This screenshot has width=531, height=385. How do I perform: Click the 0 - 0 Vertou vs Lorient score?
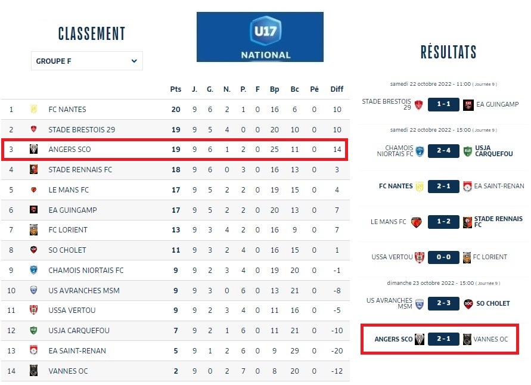point(443,257)
